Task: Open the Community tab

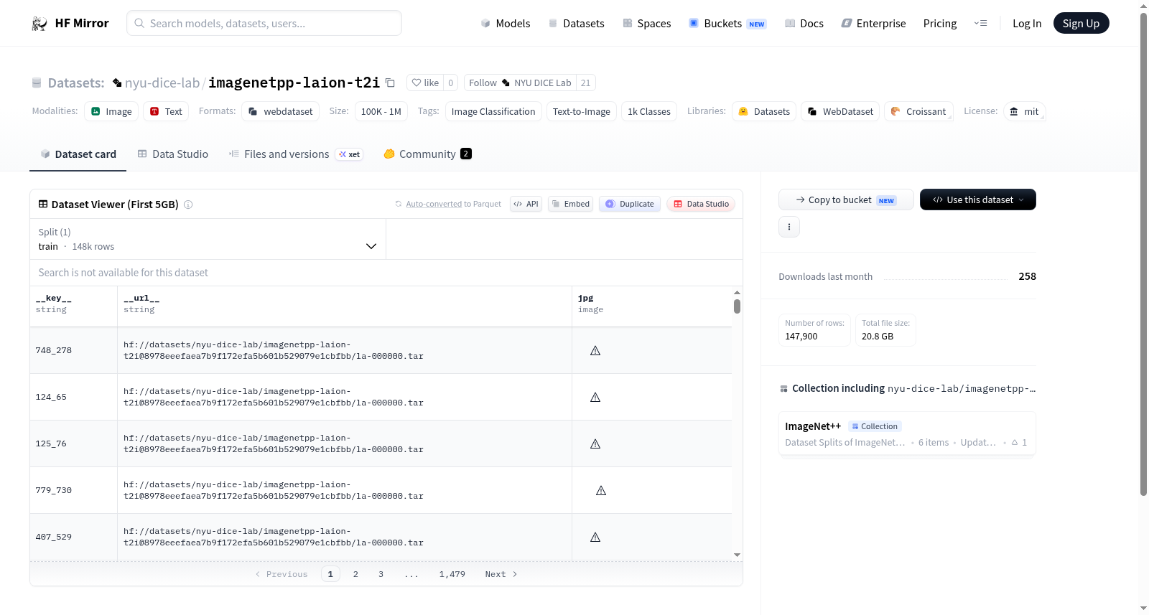Action: [x=427, y=154]
